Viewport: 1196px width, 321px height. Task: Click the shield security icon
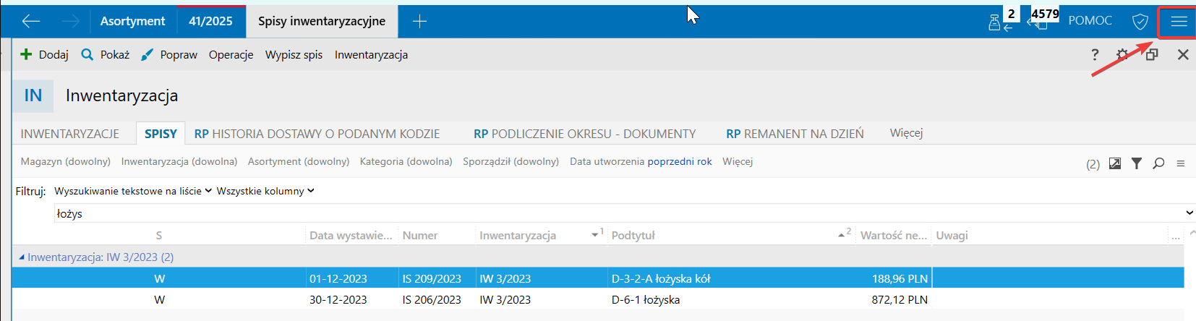click(x=1140, y=22)
